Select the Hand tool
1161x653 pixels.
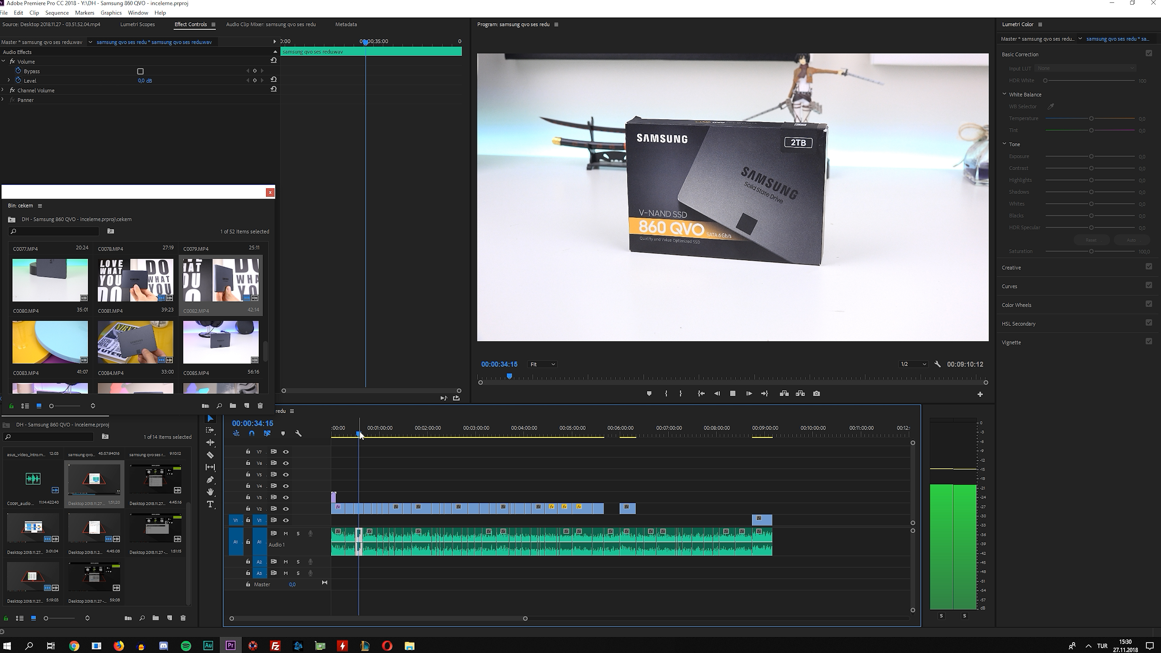click(x=210, y=492)
